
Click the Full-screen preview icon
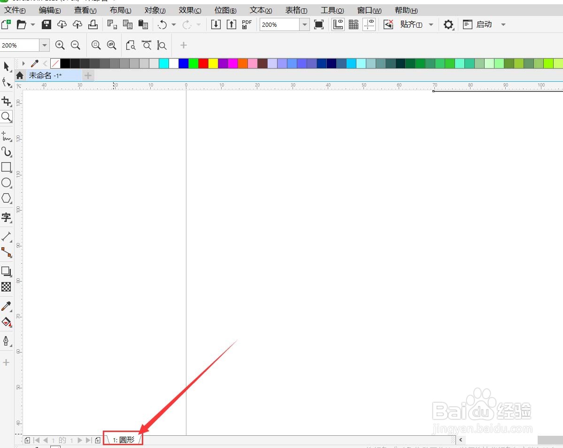point(319,24)
